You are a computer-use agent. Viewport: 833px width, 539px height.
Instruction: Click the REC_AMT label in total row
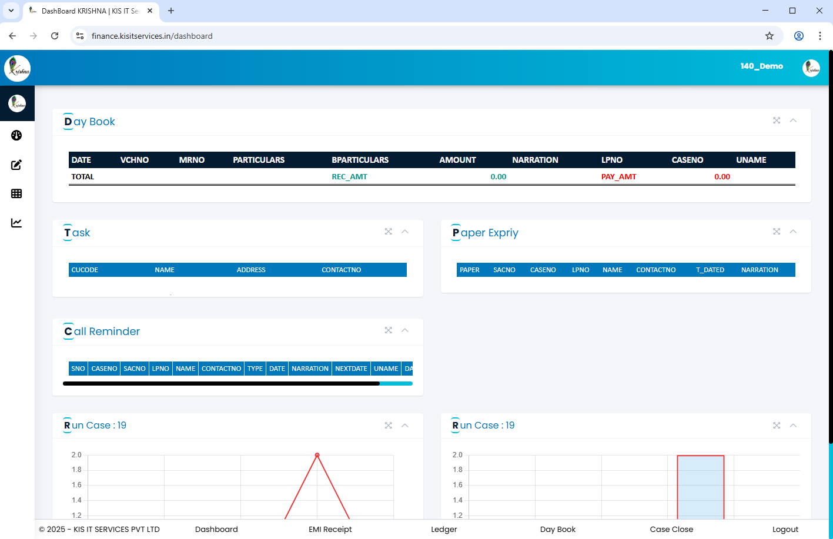(x=350, y=176)
